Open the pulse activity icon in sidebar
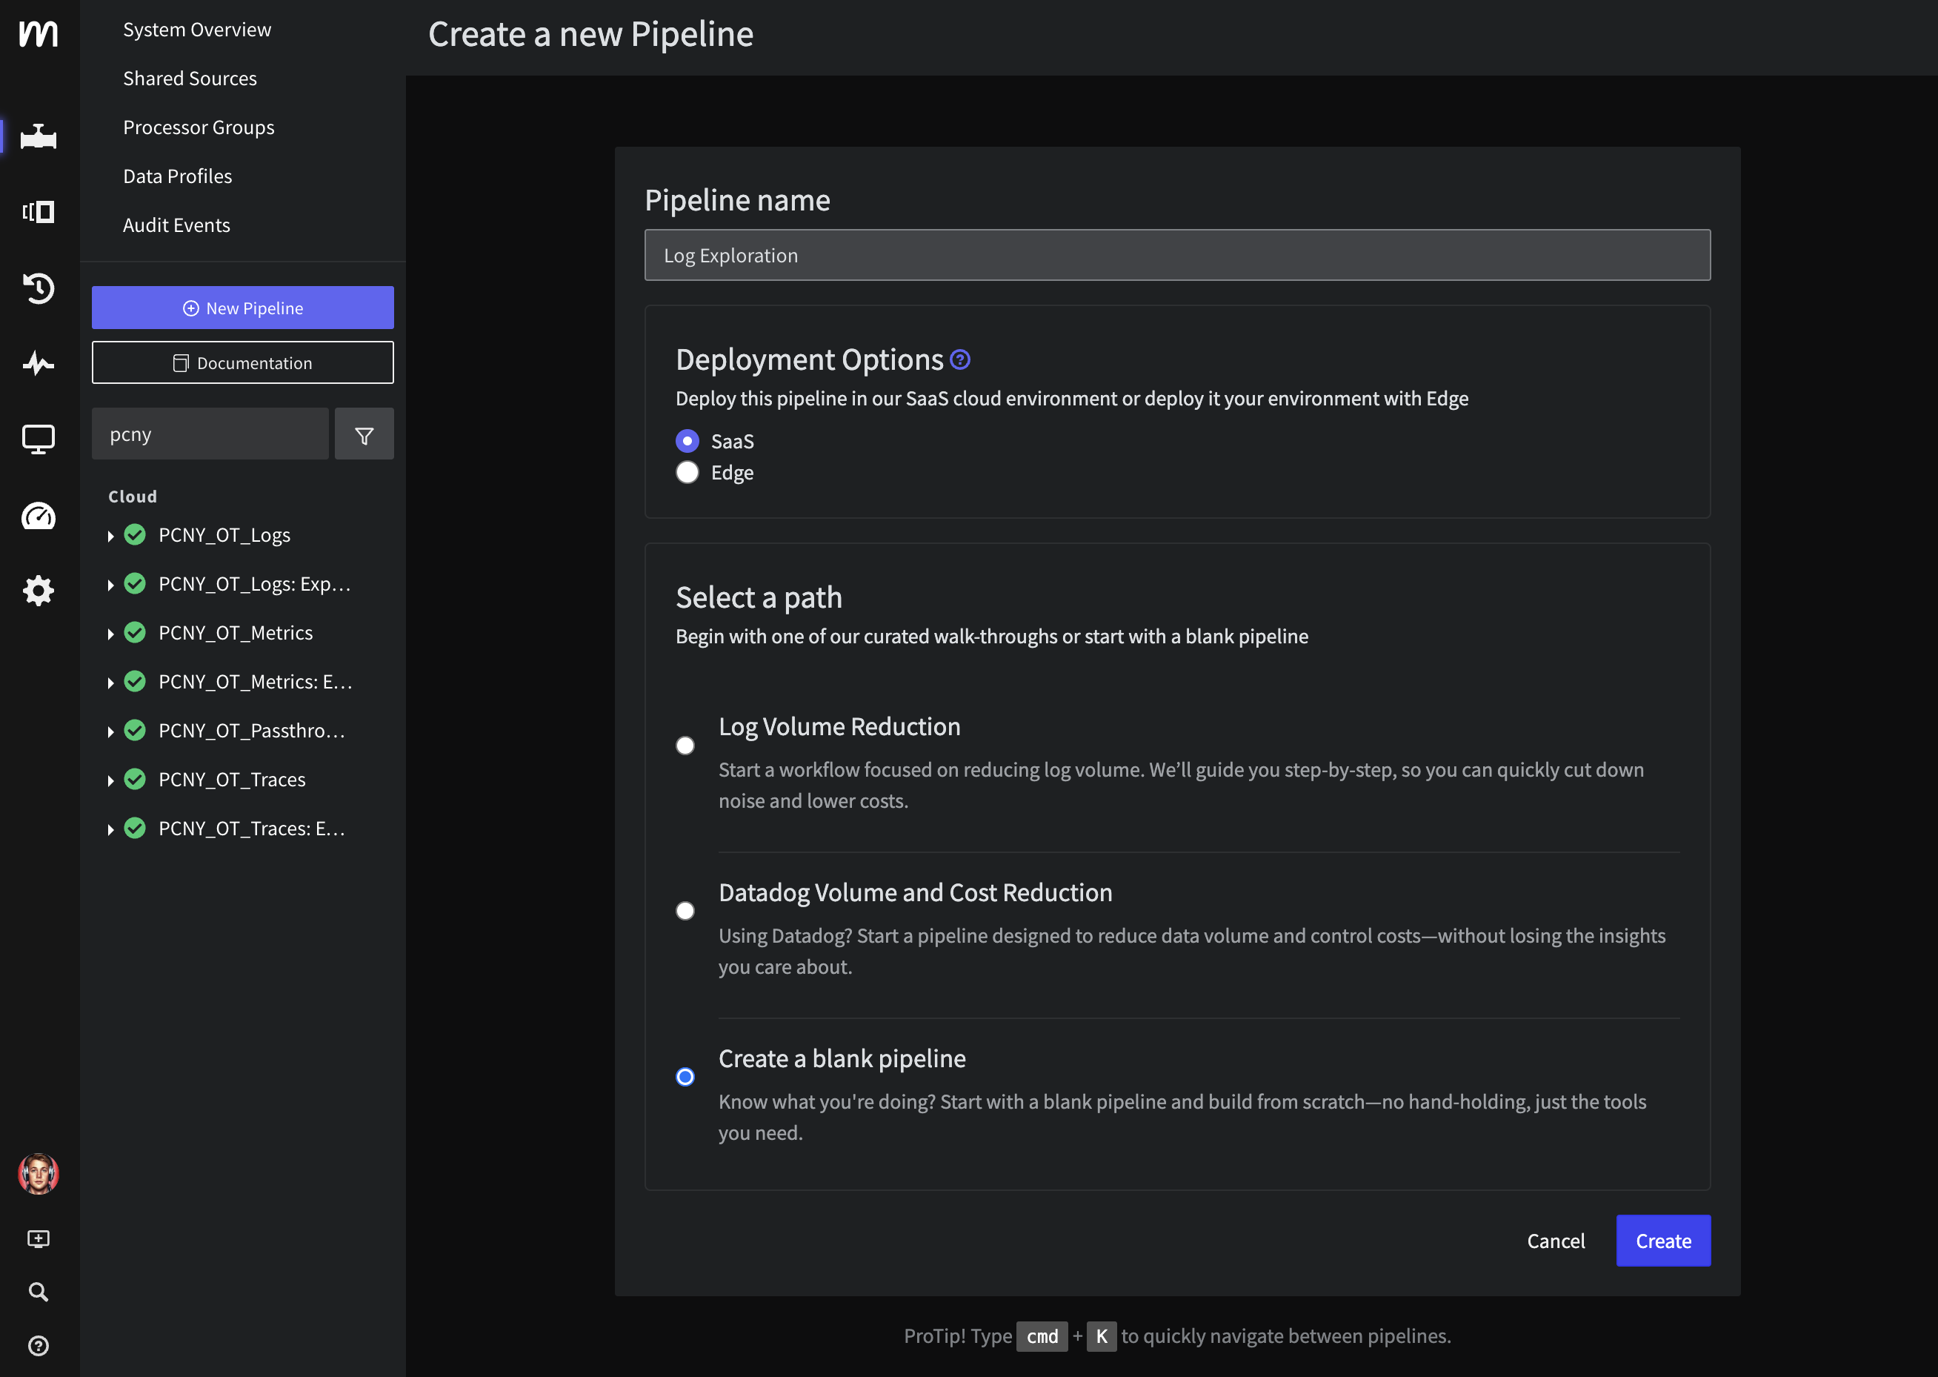Viewport: 1938px width, 1377px height. point(38,364)
